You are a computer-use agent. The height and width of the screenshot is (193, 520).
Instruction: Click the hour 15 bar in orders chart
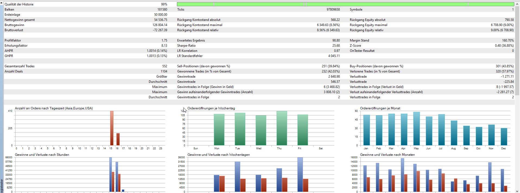tap(112, 128)
